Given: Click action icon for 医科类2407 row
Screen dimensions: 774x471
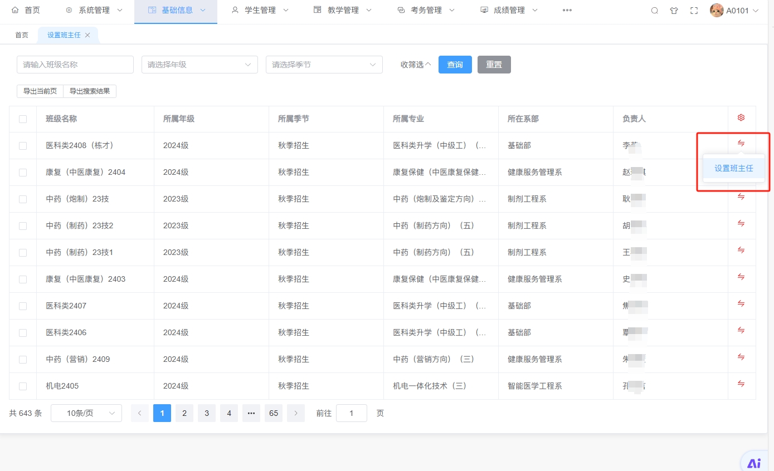Looking at the screenshot, I should [x=741, y=303].
